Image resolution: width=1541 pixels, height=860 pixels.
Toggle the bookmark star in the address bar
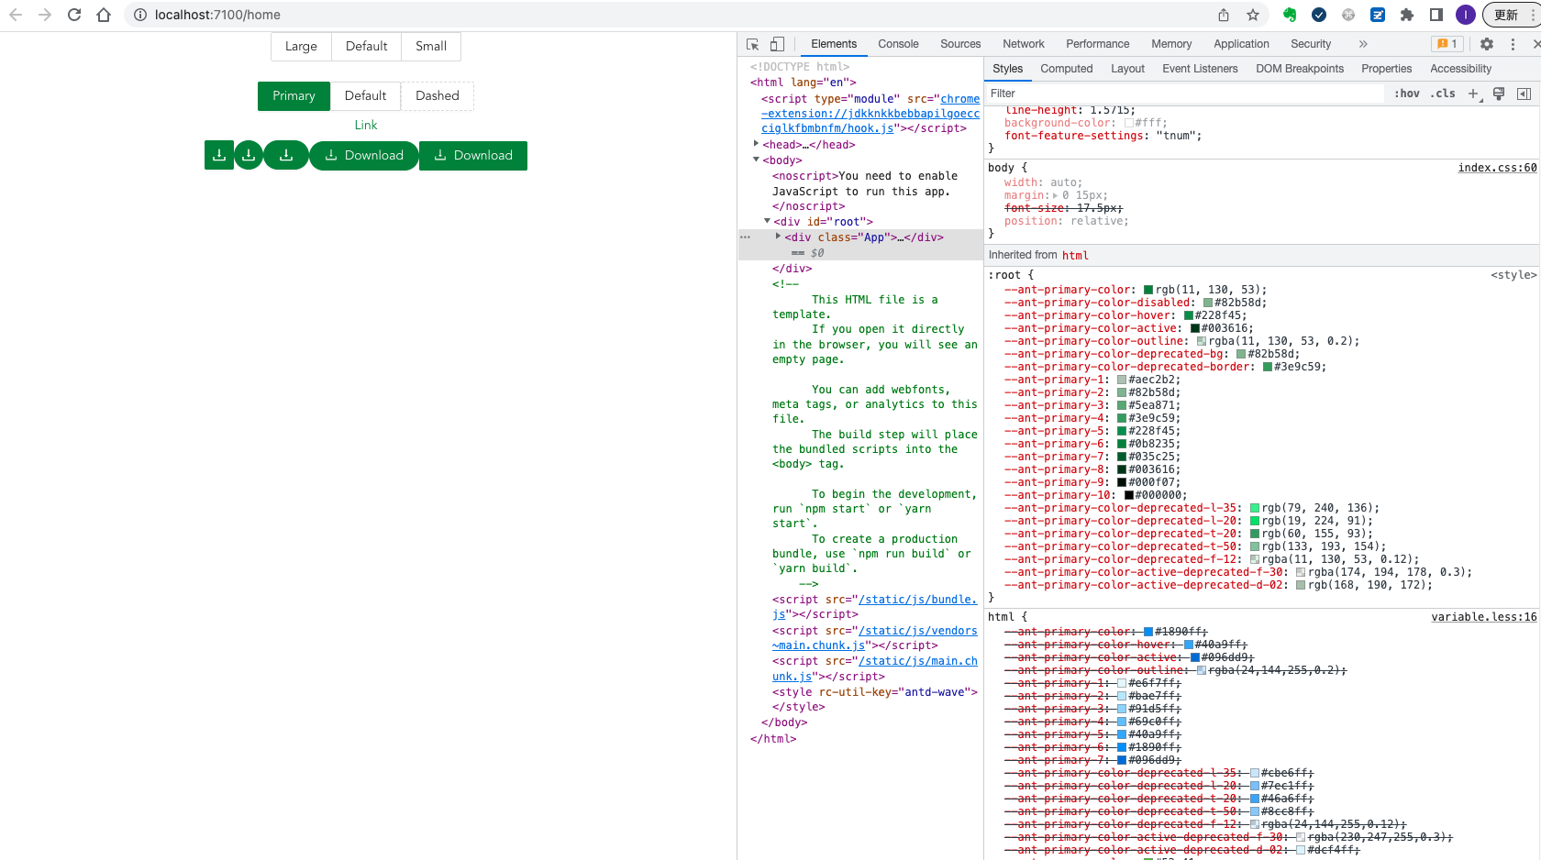click(1251, 15)
